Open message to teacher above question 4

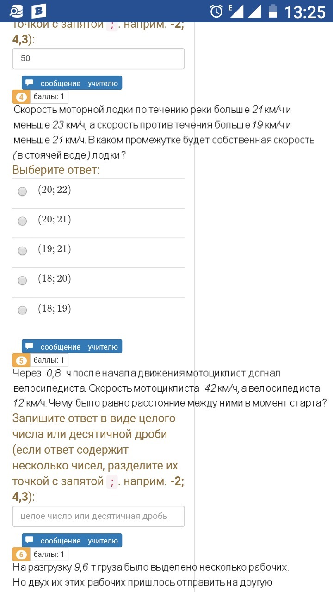(x=72, y=83)
